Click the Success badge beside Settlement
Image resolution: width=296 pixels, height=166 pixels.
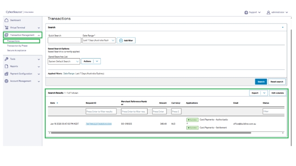192,128
